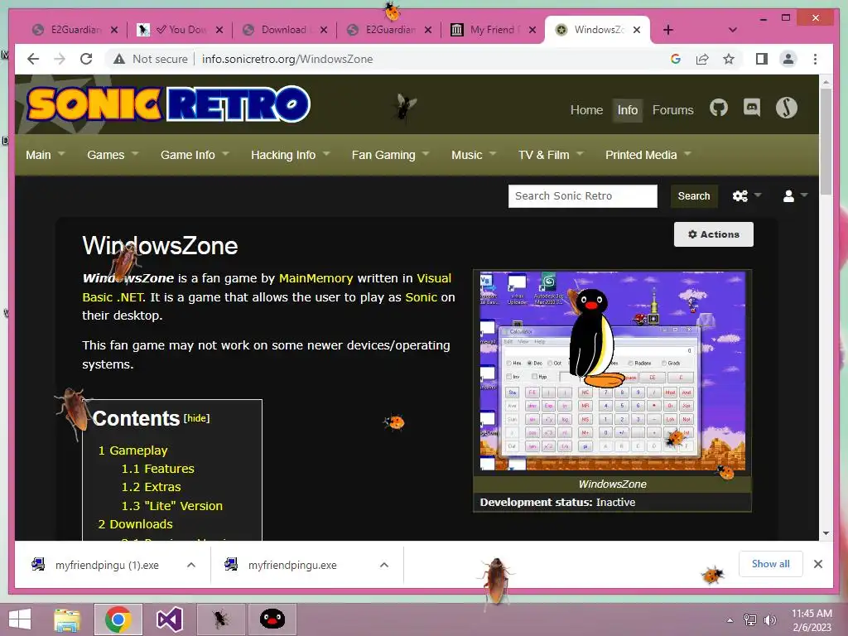Open the Main nav dropdown

coord(46,155)
